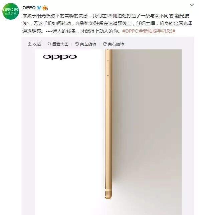Click the membership crown badge icon

[45, 8]
